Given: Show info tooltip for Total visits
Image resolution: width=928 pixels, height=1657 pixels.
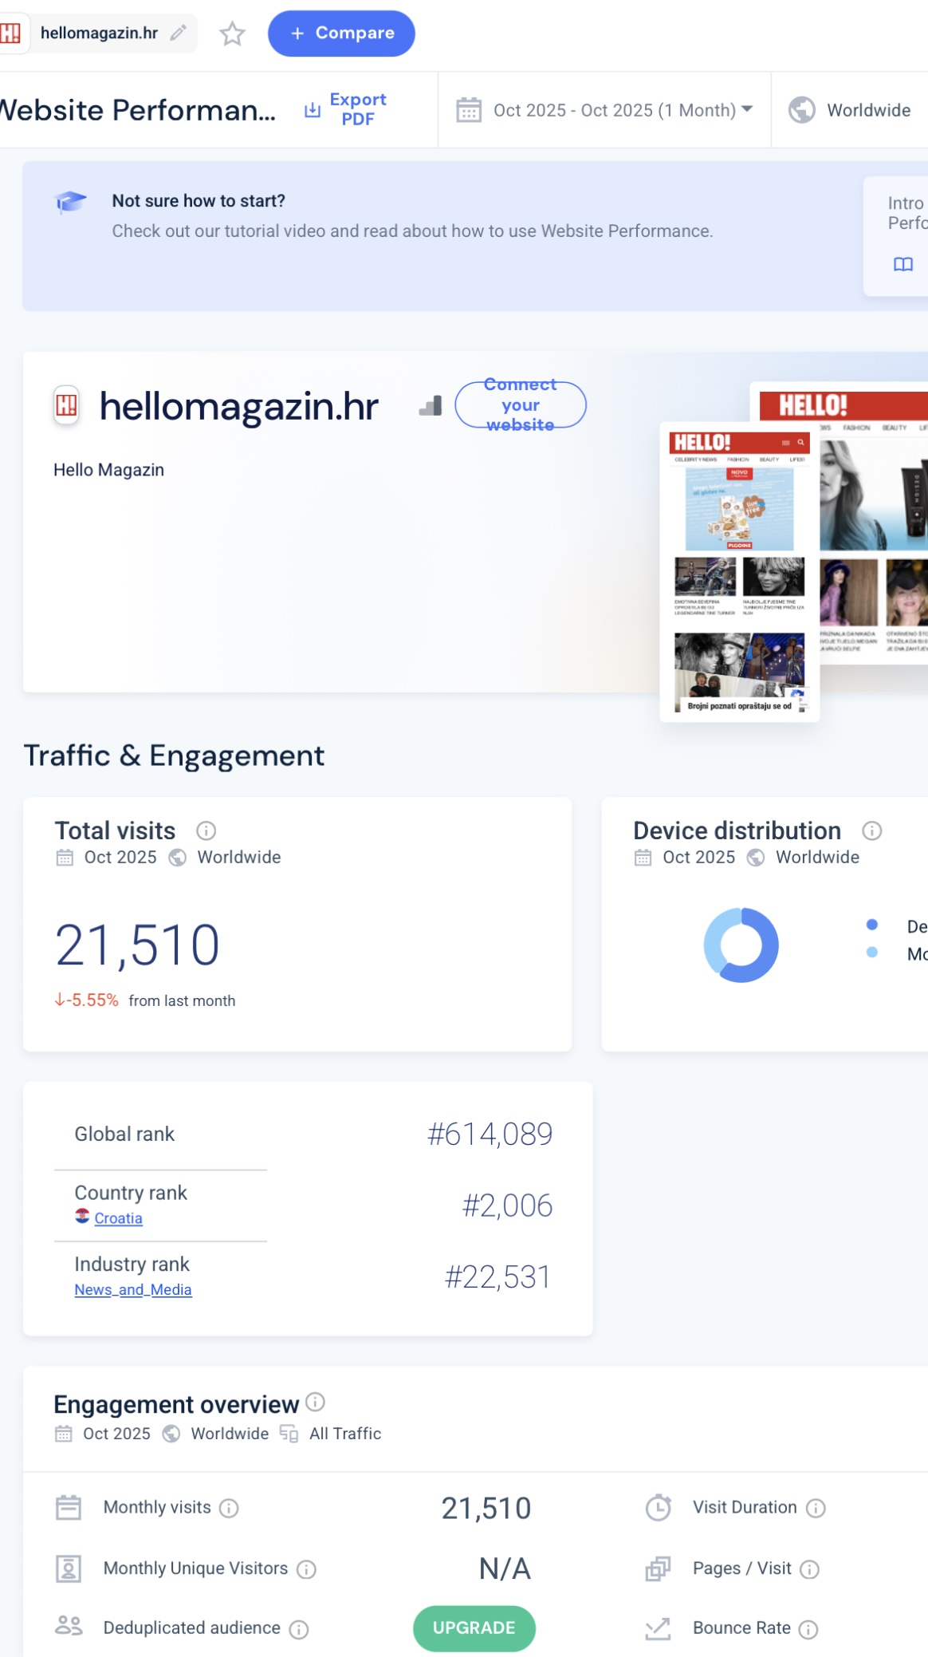Looking at the screenshot, I should (x=206, y=830).
